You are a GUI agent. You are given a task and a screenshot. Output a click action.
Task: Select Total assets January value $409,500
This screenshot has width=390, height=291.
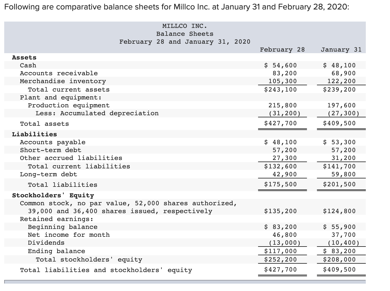[x=339, y=123]
